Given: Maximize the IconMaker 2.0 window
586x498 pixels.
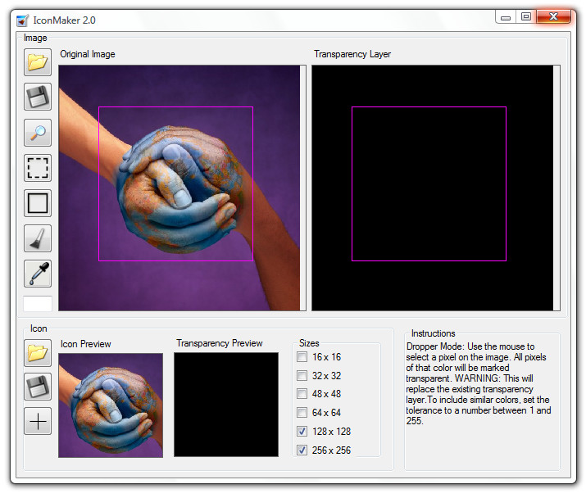Looking at the screenshot, I should pyautogui.click(x=526, y=17).
